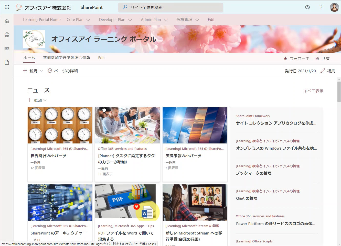
Task: Open the PDF to Word editing article
Action: click(x=126, y=236)
